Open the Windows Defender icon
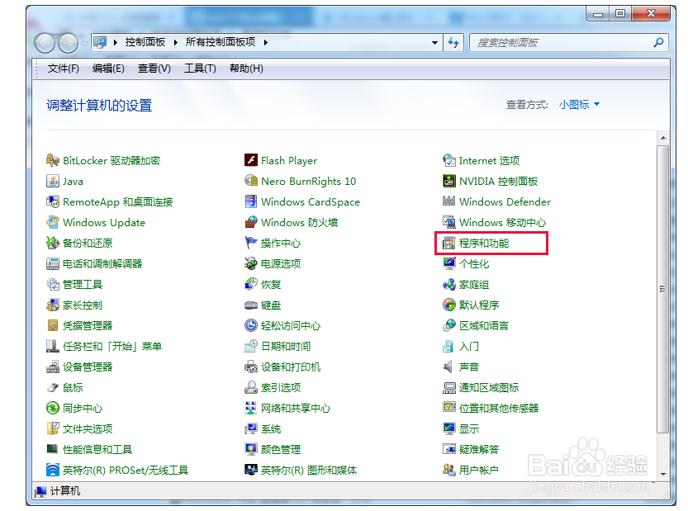688x511 pixels. coord(449,201)
